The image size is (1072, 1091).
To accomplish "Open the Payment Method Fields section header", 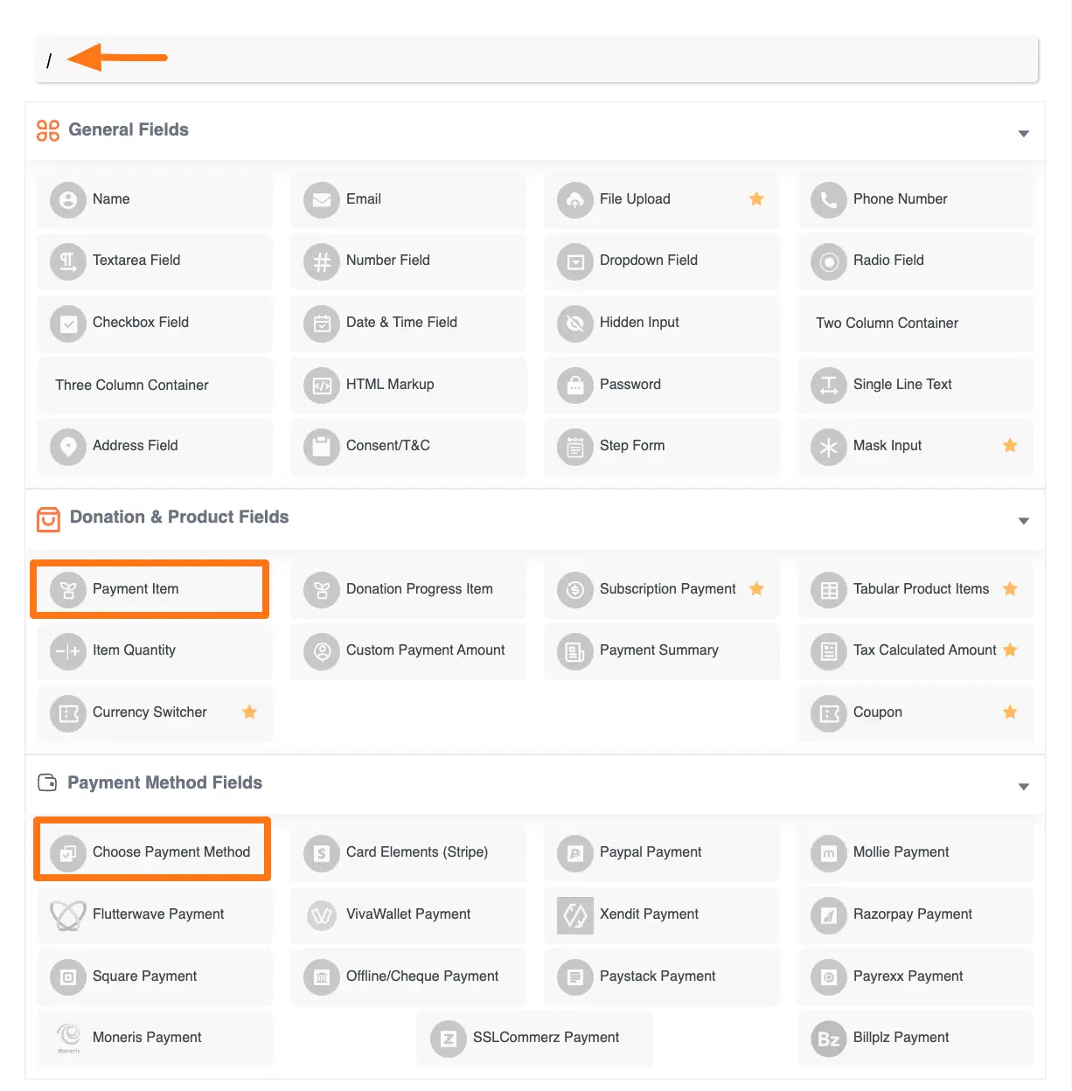I will [x=164, y=782].
